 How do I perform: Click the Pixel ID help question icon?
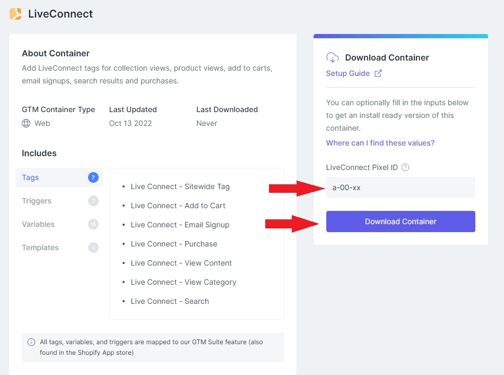click(x=405, y=167)
